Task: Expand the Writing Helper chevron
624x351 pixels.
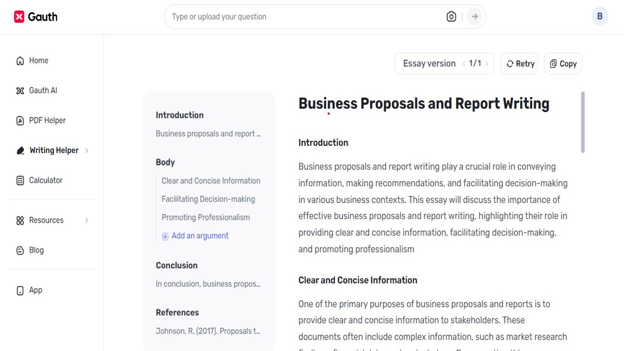Action: 86,150
